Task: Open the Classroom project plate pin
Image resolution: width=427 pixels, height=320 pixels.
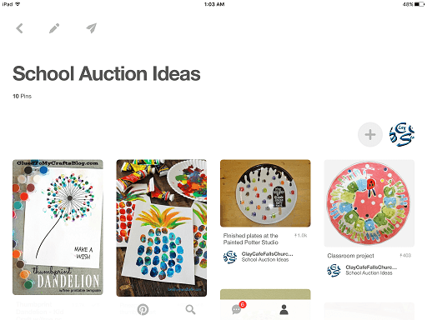Action: [369, 203]
